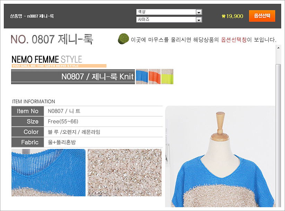Click the blue knit neckline closeup thumbnail

point(48,173)
